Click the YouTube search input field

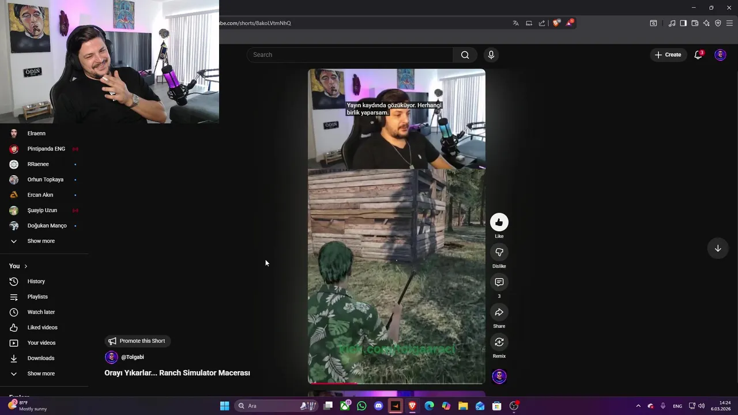[x=350, y=55]
